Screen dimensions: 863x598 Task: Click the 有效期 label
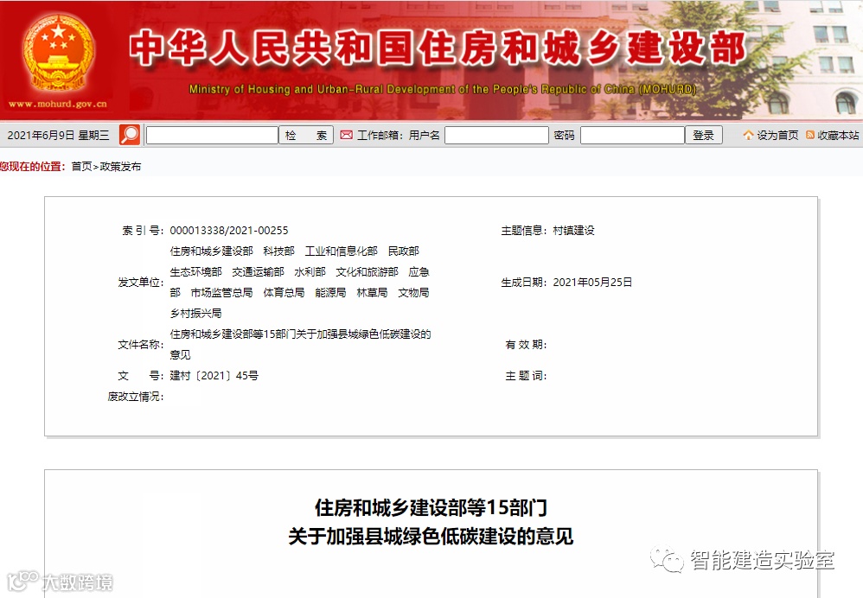526,345
